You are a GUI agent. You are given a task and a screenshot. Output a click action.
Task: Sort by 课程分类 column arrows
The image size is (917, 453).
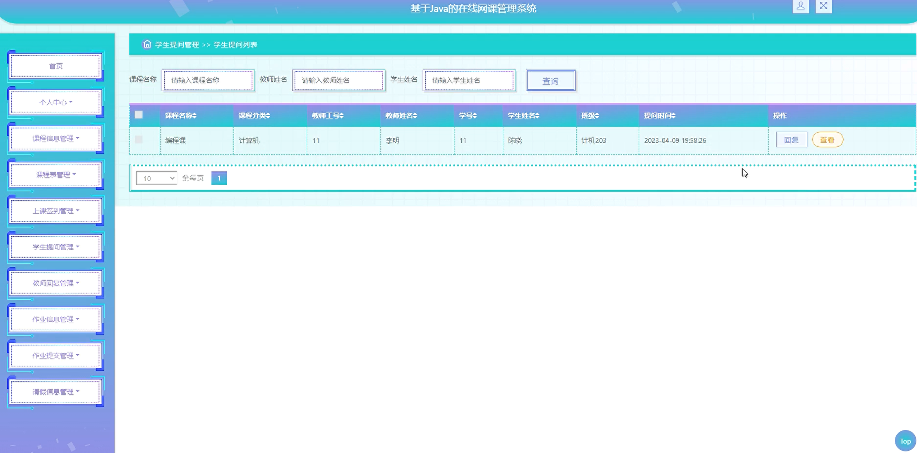tap(268, 116)
